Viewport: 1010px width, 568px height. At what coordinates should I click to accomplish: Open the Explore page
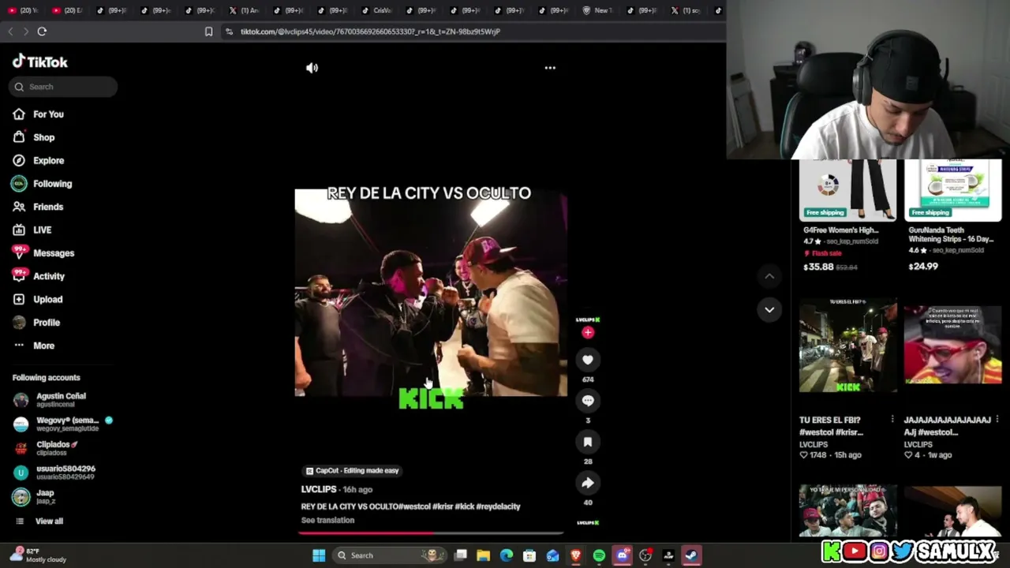pos(38,160)
